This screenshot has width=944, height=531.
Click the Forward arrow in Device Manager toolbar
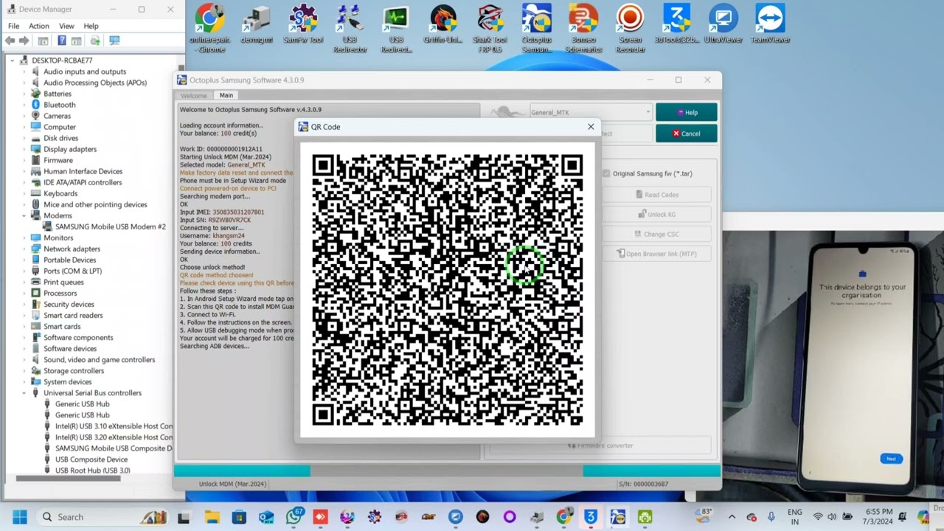click(x=24, y=41)
